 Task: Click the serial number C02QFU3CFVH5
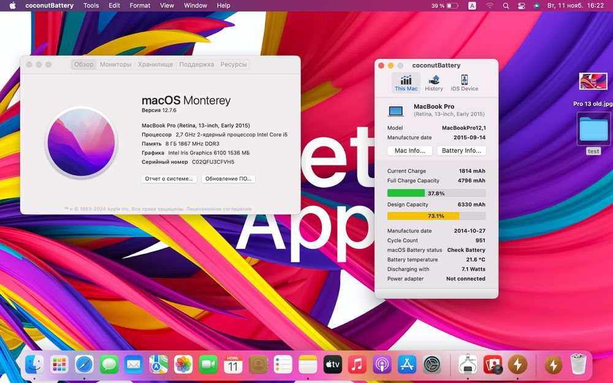click(x=213, y=162)
